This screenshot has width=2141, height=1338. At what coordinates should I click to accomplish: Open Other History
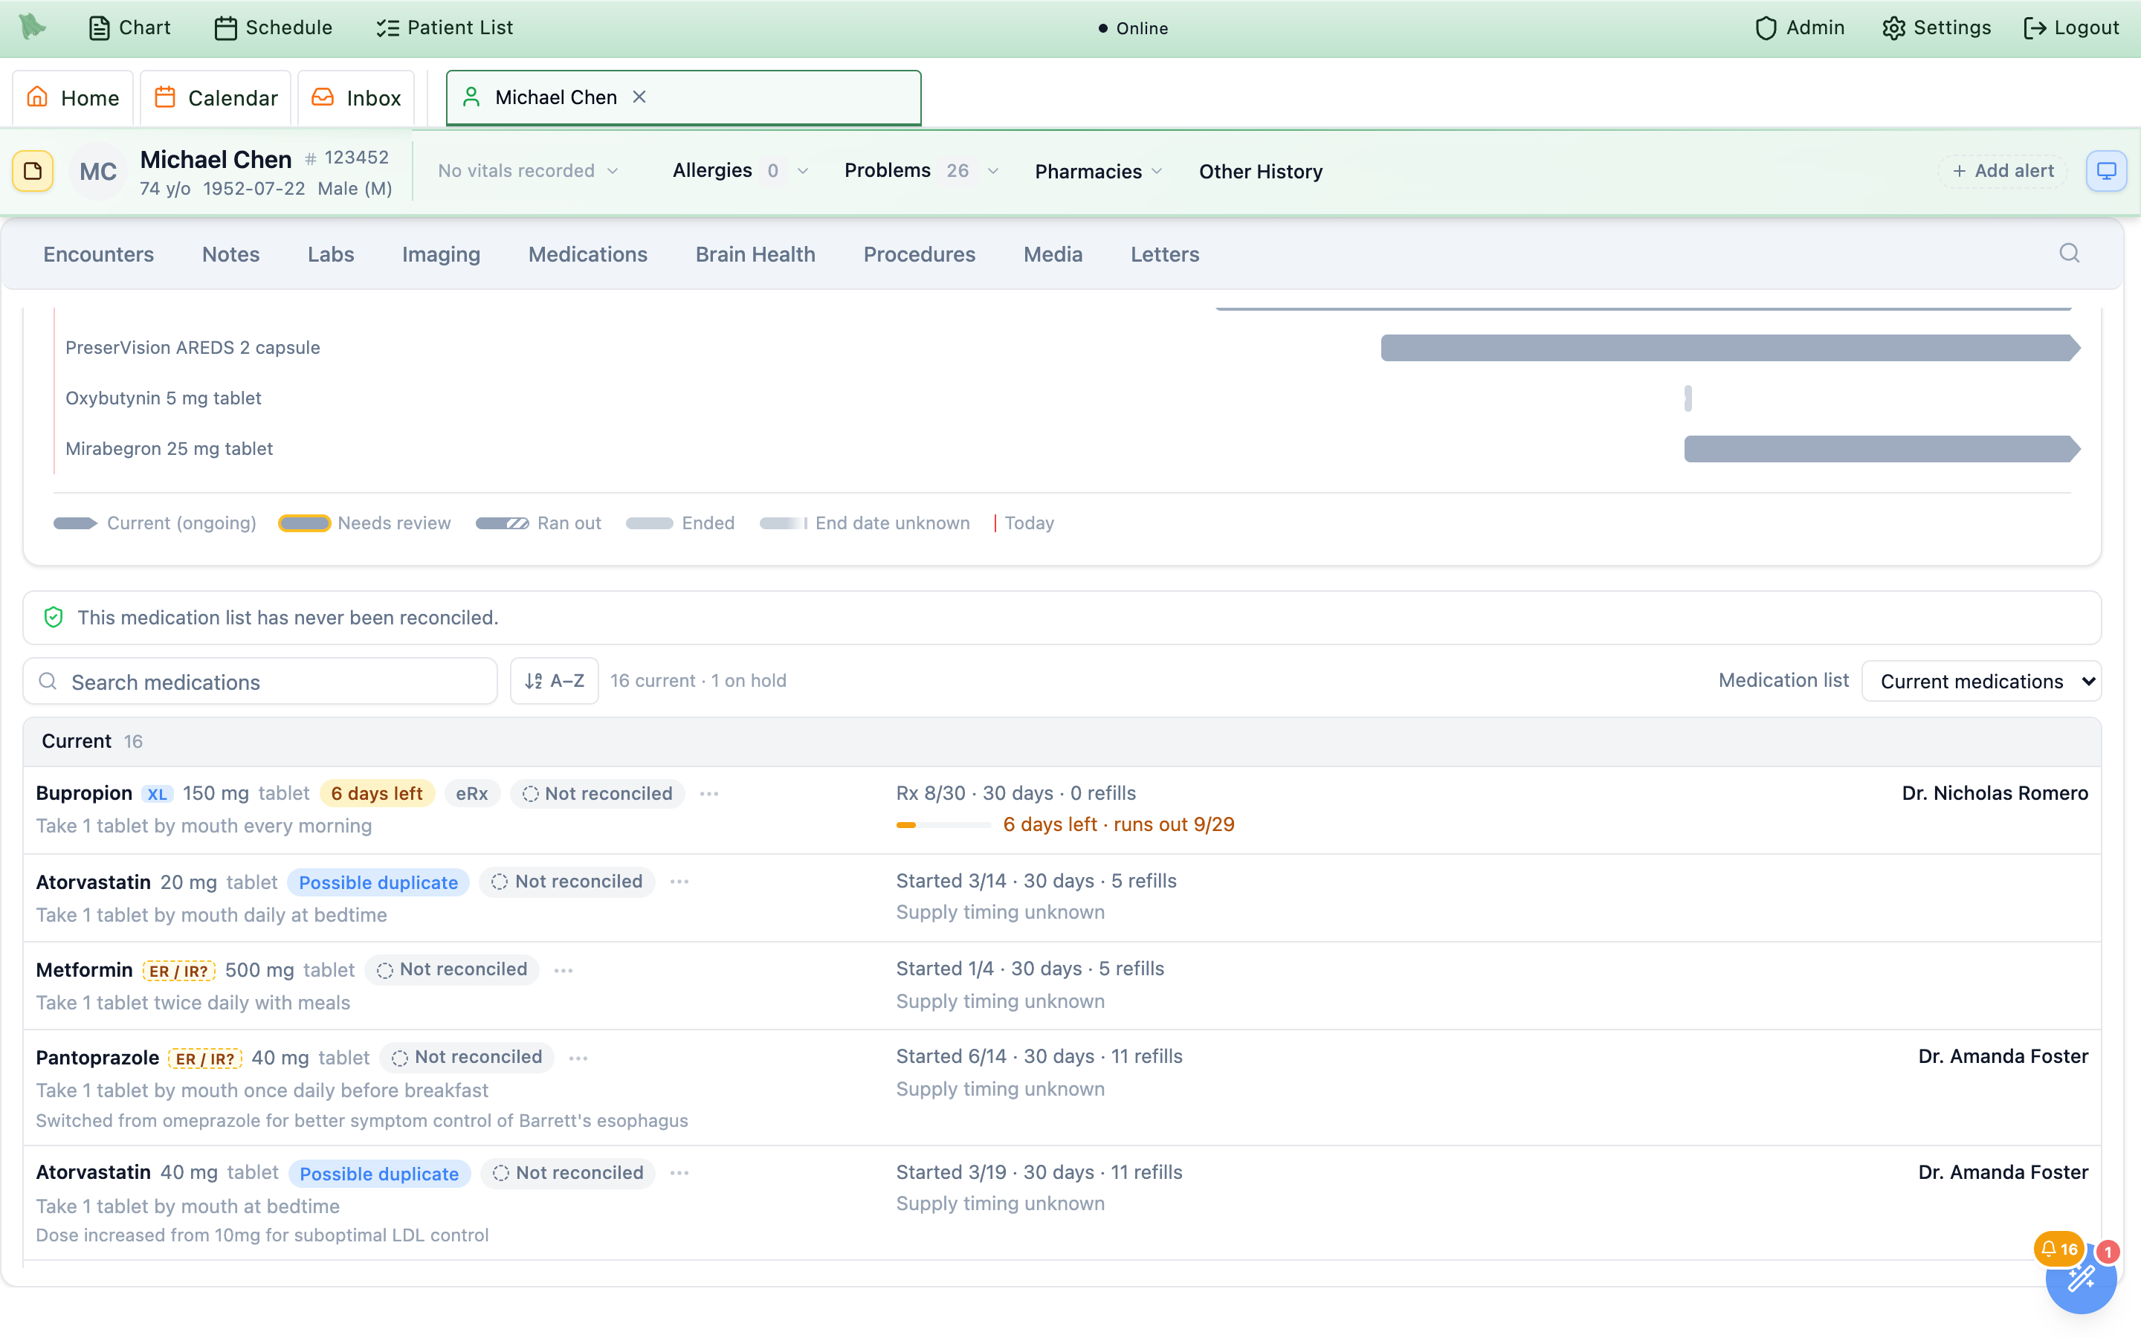1261,172
